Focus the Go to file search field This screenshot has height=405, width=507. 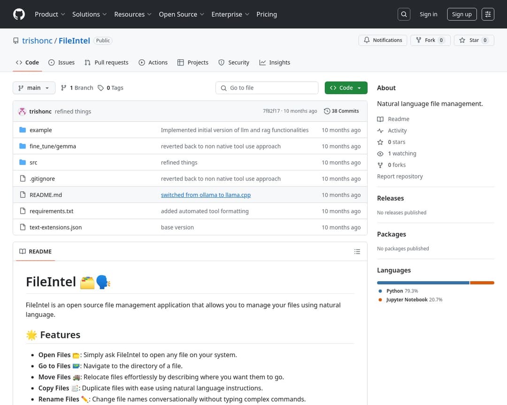[x=267, y=88]
